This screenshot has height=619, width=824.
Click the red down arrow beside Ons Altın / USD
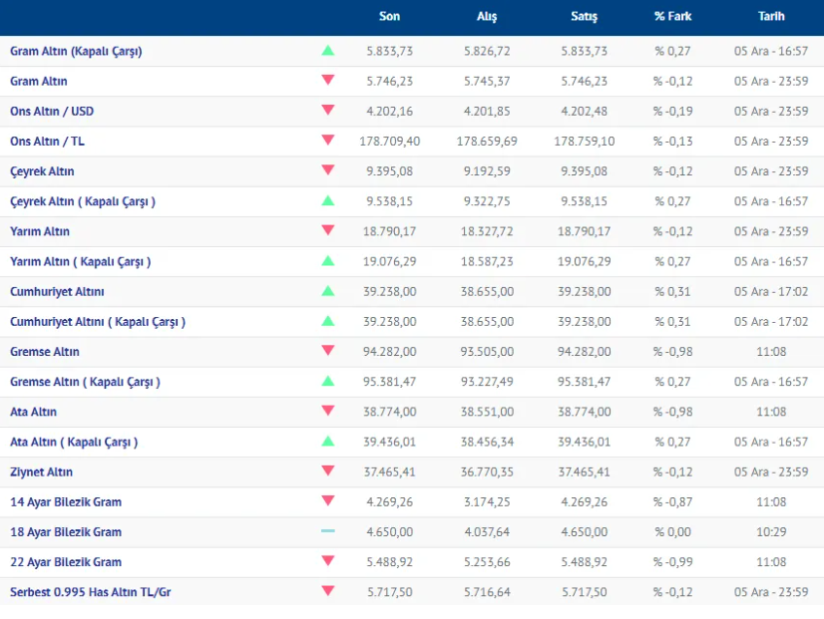pyautogui.click(x=327, y=111)
